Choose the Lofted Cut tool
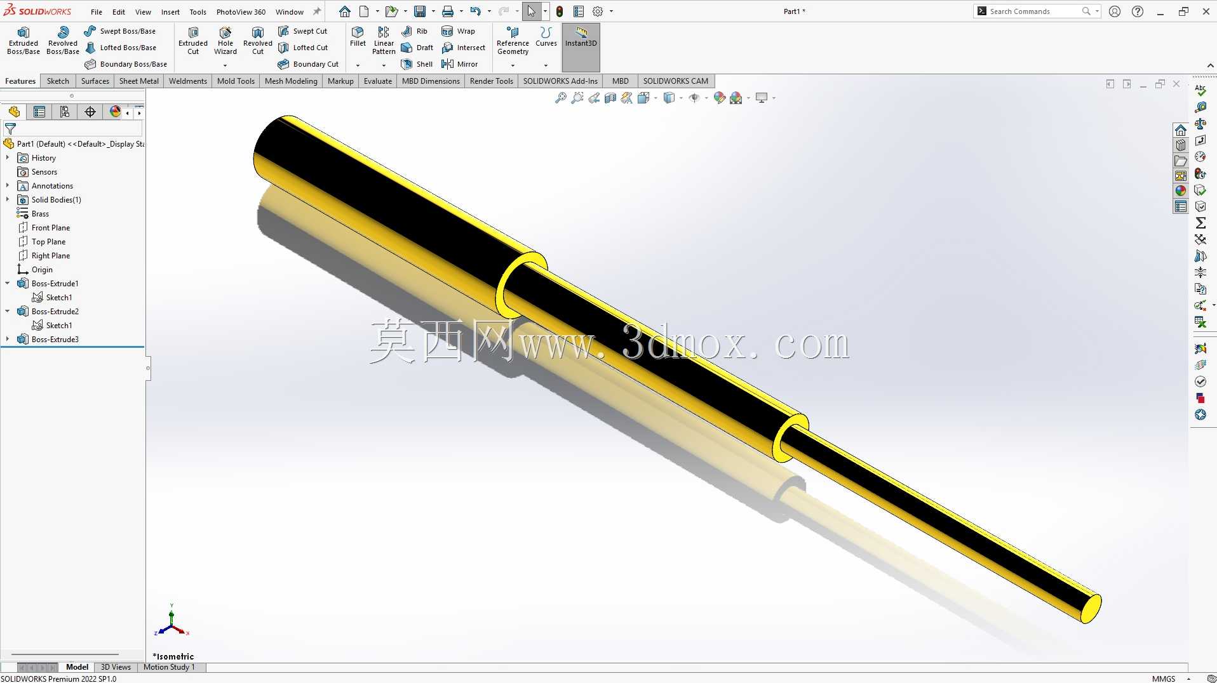This screenshot has width=1217, height=683. (x=303, y=48)
